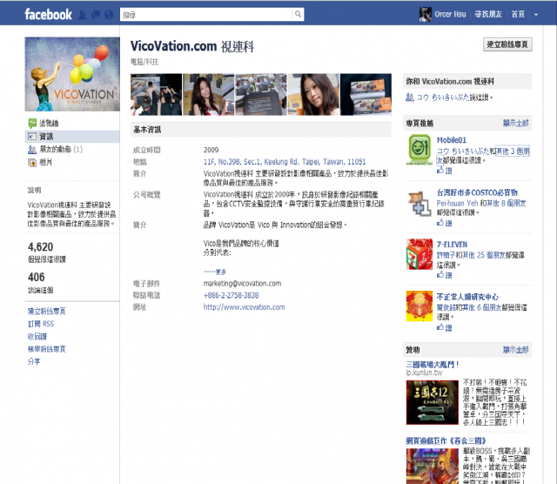Click 檢舉粉絲專頁 to report the page
557x484 pixels.
[x=46, y=349]
